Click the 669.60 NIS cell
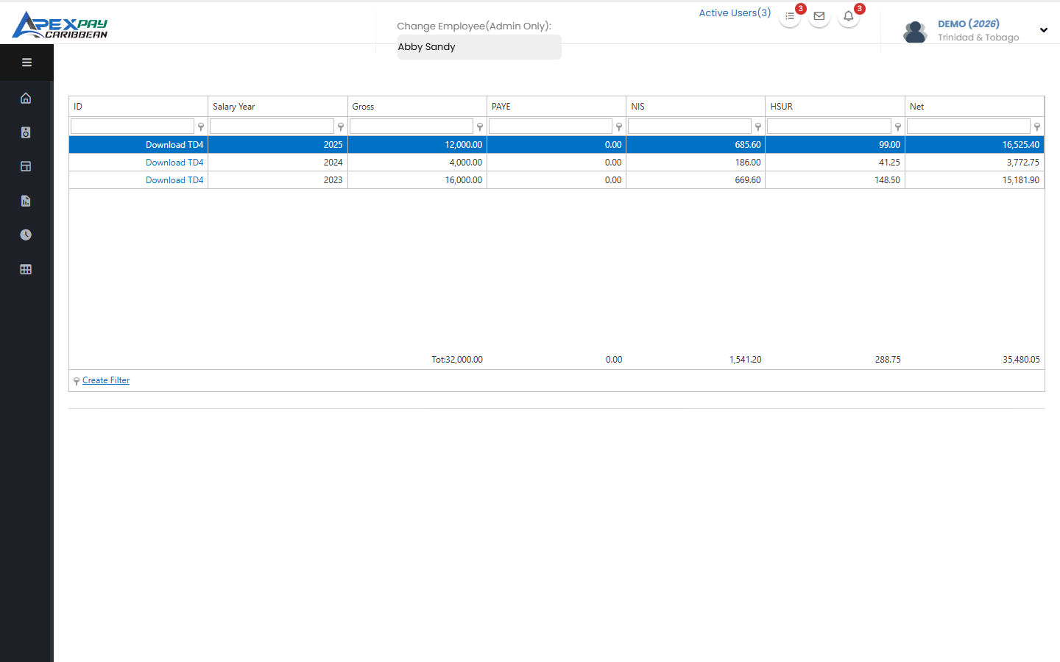 [696, 180]
